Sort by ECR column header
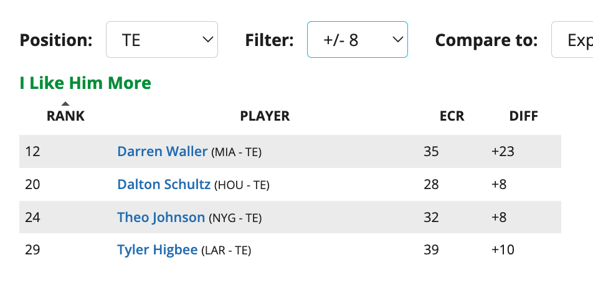The height and width of the screenshot is (306, 593). [x=452, y=116]
